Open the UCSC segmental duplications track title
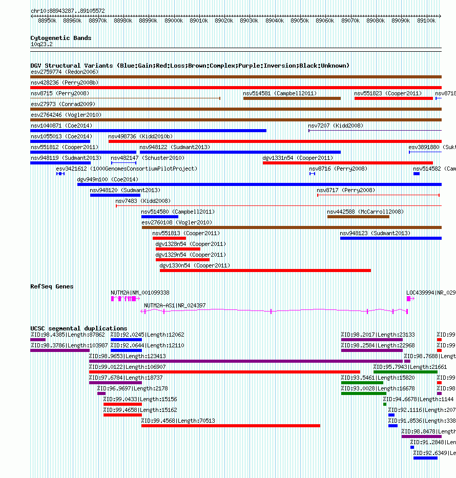The image size is (456, 478). point(78,328)
